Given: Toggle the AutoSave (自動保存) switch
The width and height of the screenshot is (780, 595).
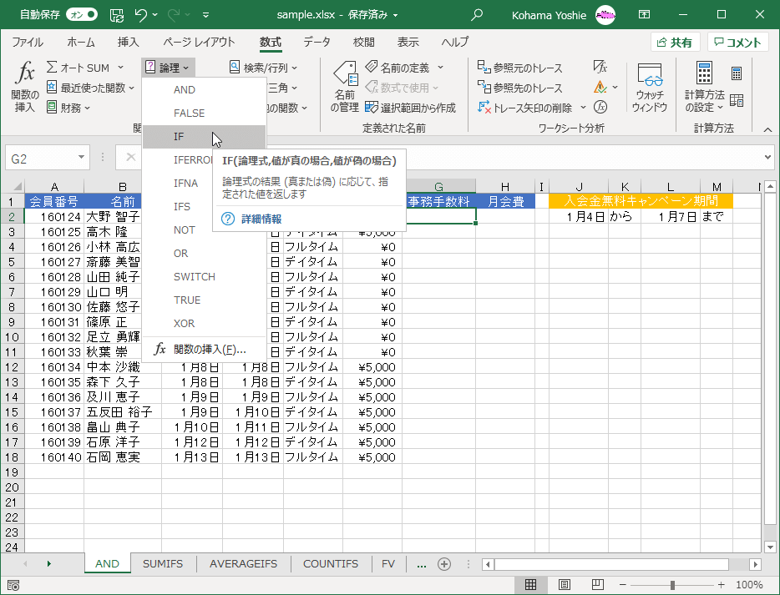Looking at the screenshot, I should click(81, 14).
